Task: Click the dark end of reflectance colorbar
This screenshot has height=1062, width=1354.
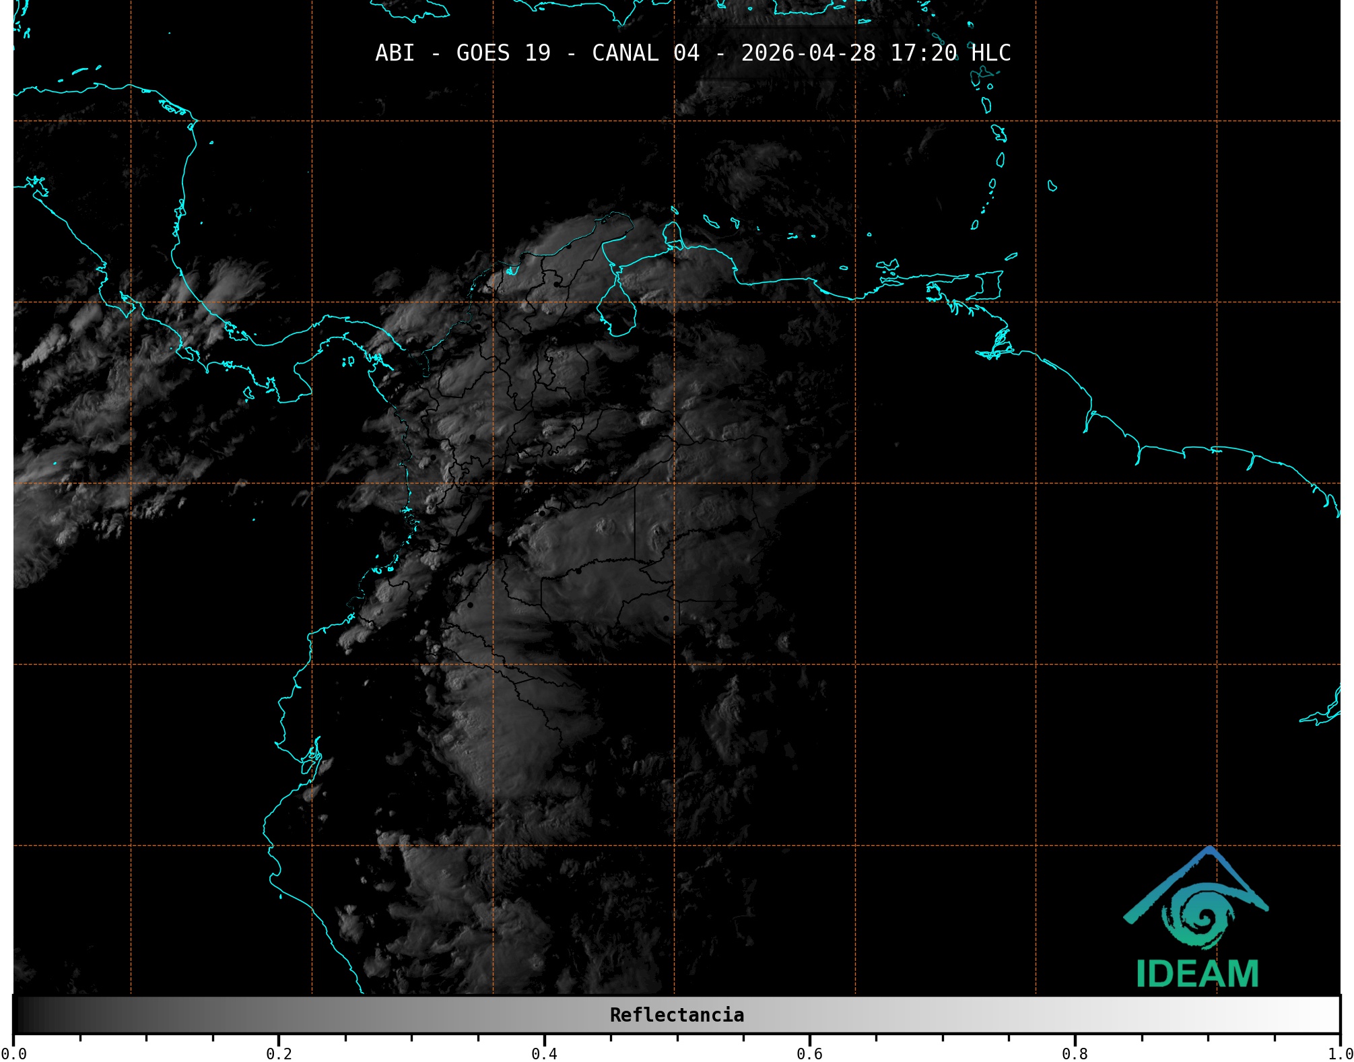Action: [24, 1015]
